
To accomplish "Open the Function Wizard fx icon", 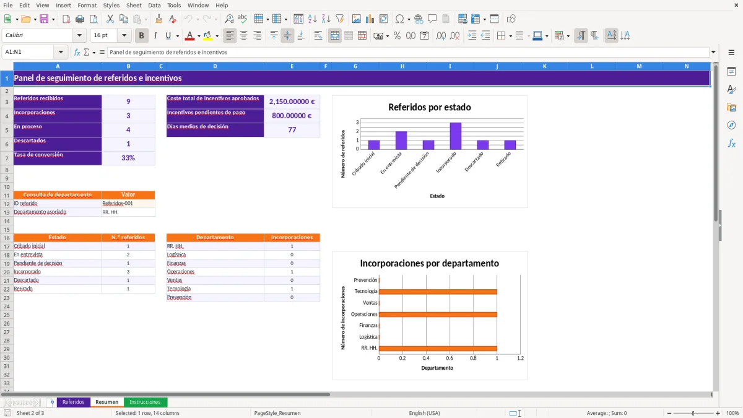I will tap(77, 52).
